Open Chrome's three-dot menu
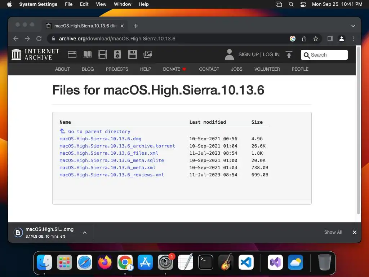 pos(353,39)
